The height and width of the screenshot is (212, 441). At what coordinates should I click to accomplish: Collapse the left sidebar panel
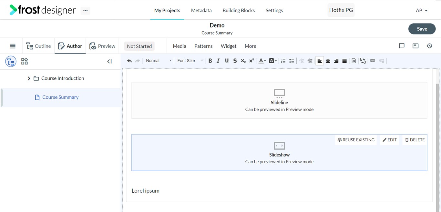109,61
